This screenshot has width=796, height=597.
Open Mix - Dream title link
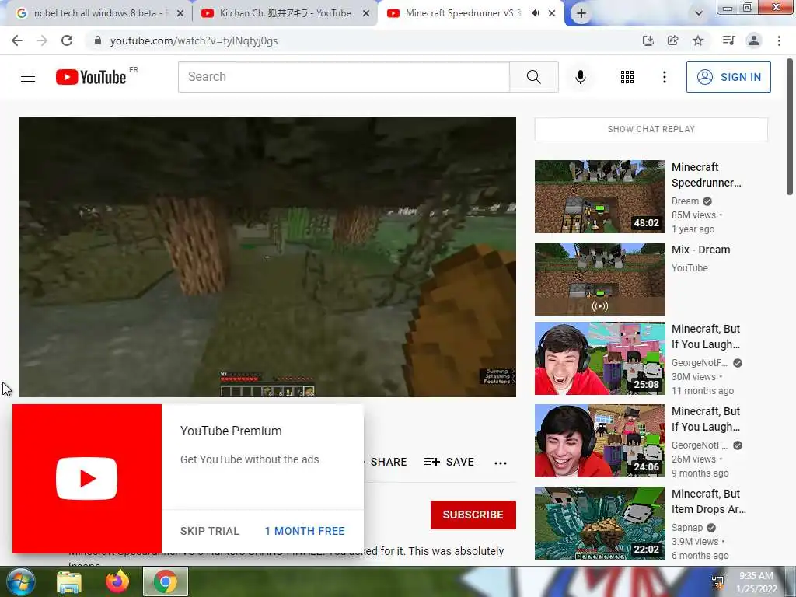[700, 250]
